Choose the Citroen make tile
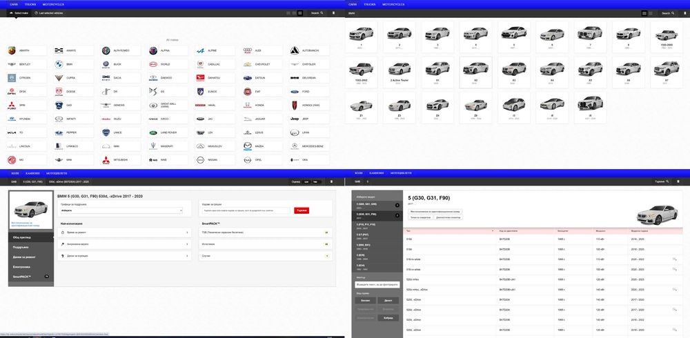The image size is (690, 338). (x=26, y=78)
